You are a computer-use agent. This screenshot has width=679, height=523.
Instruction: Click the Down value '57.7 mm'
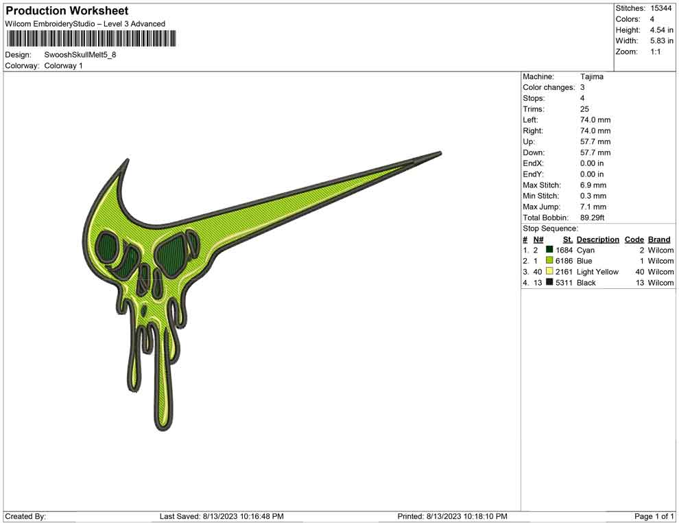coord(595,152)
